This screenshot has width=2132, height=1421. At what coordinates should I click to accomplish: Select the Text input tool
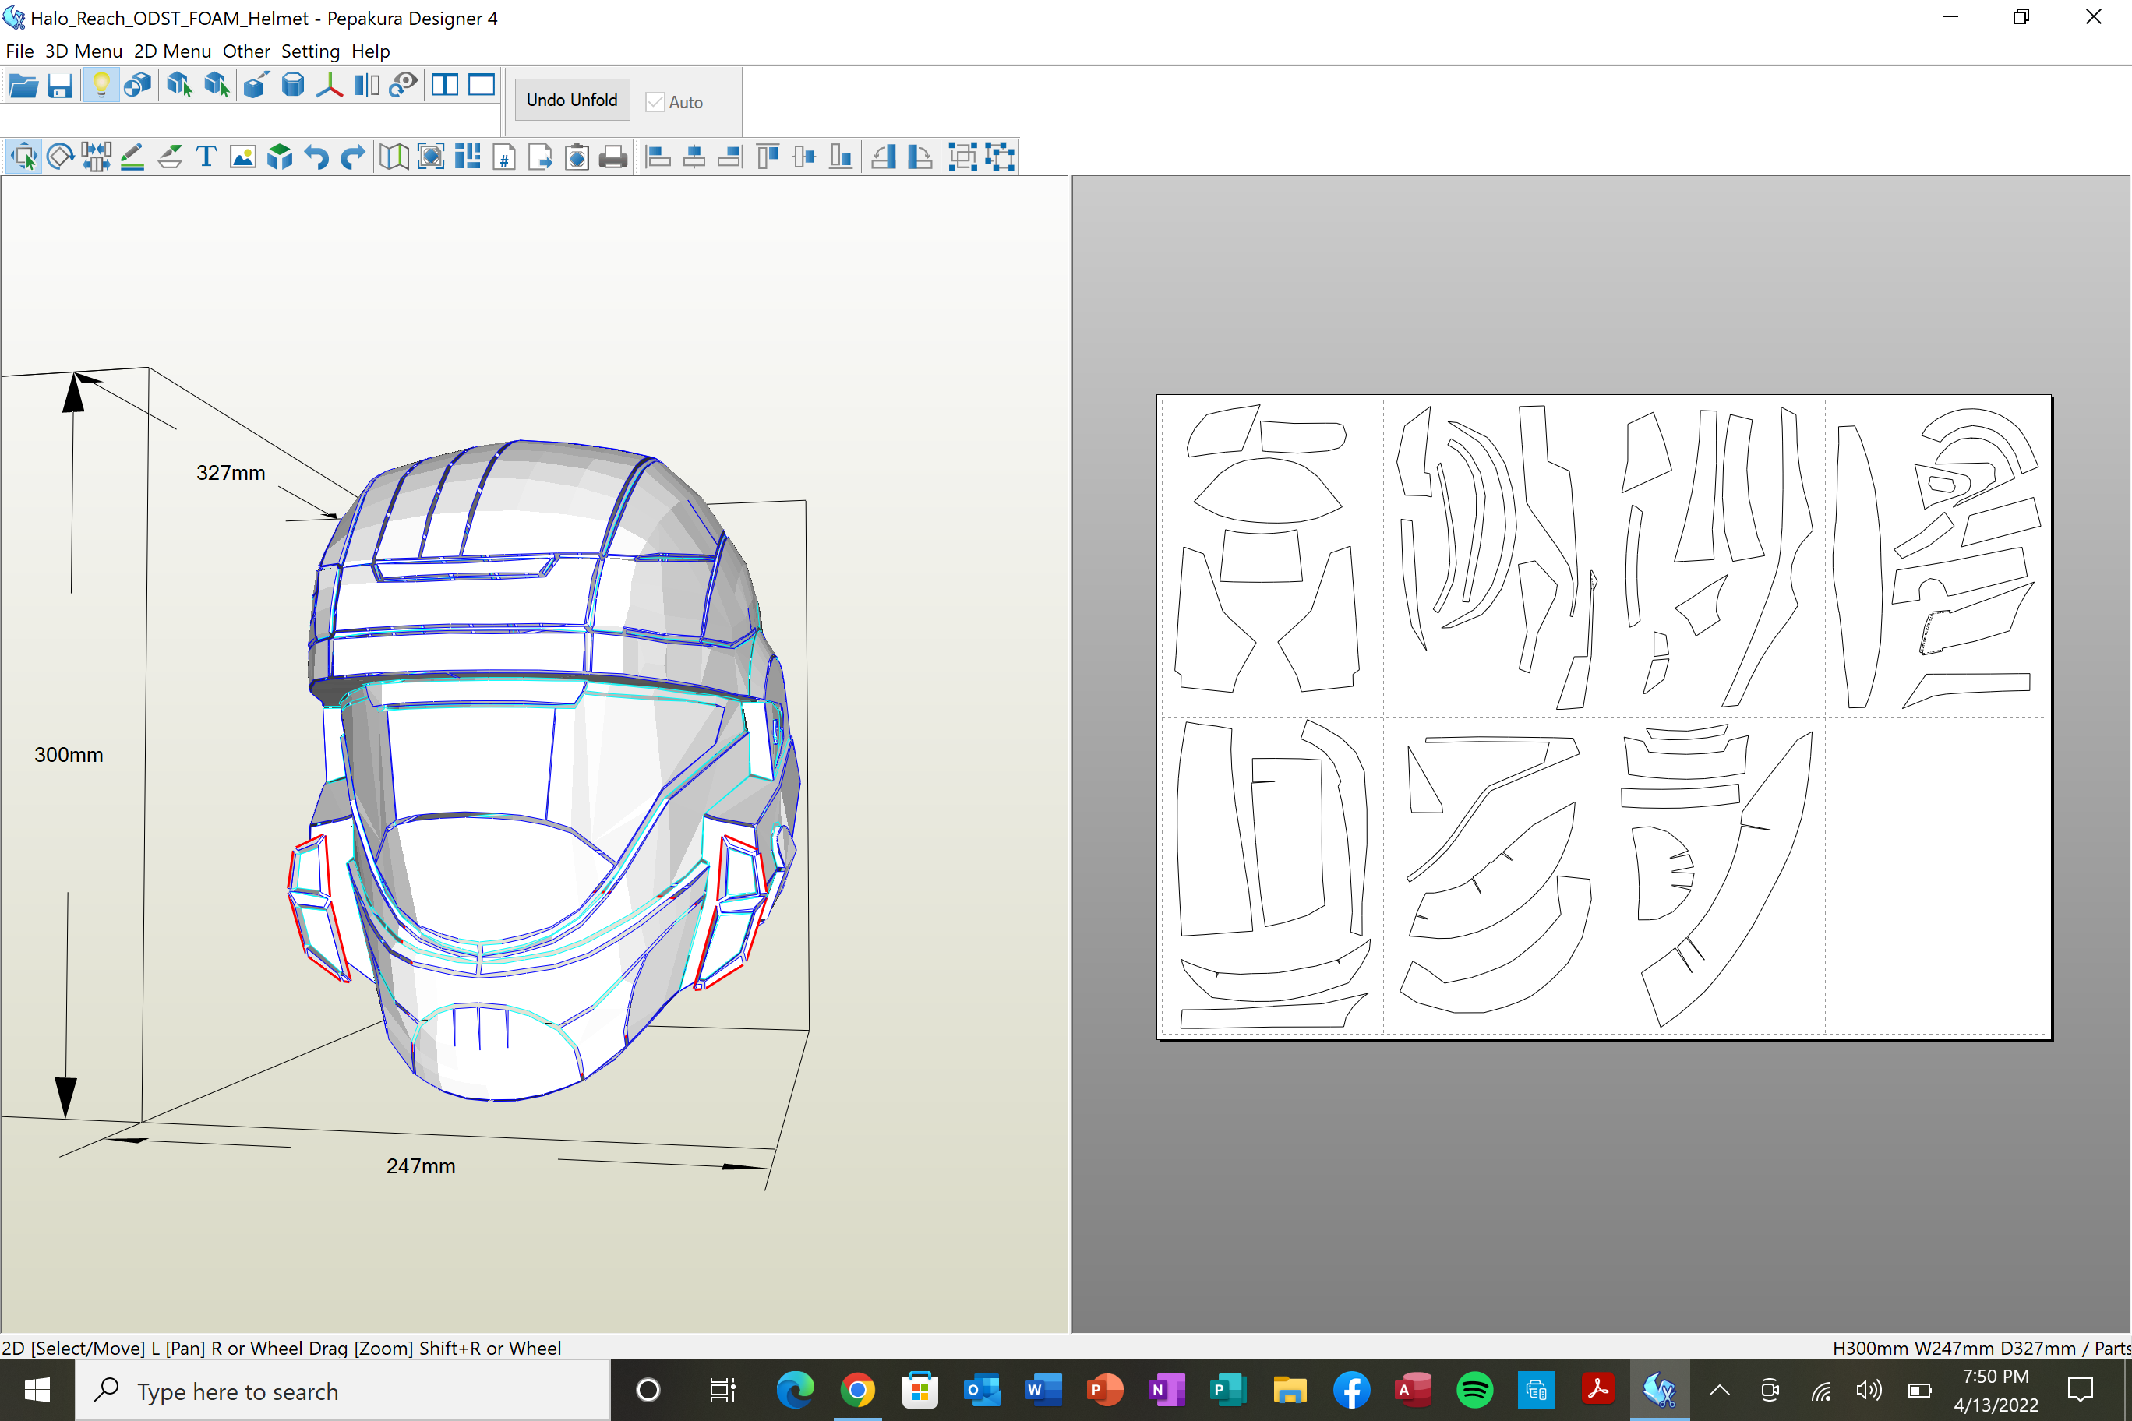[206, 157]
